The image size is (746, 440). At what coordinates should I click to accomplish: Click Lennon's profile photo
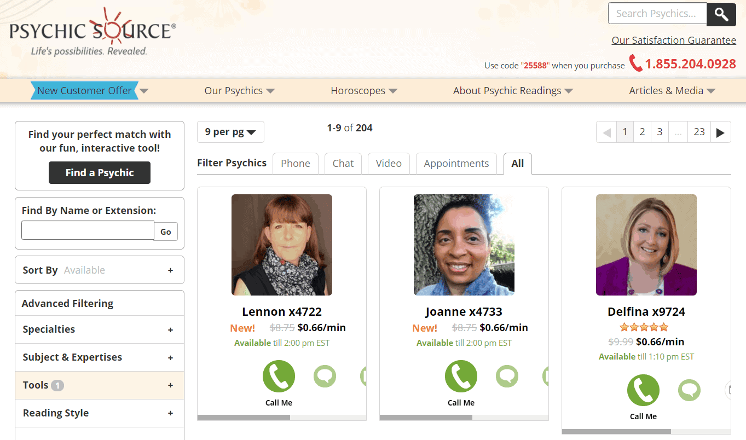tap(282, 245)
